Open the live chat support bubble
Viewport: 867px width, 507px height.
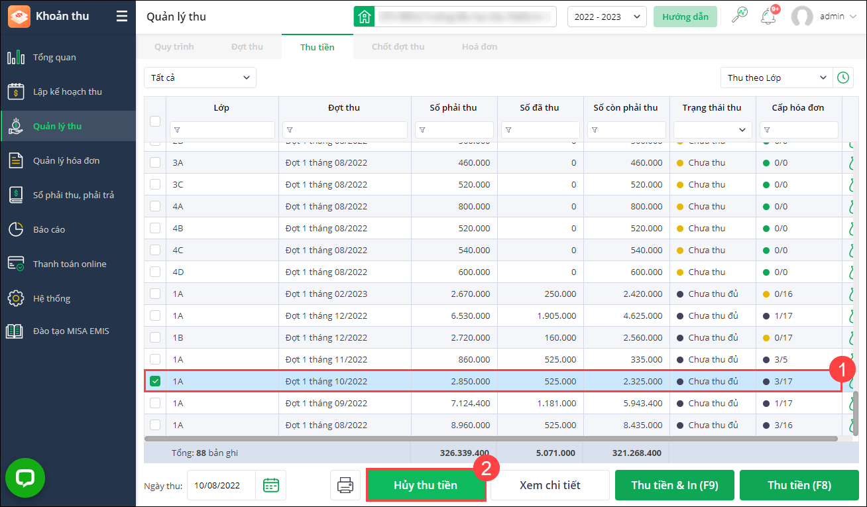click(25, 477)
